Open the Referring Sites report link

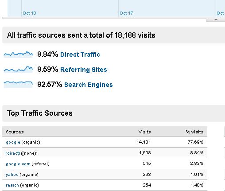(84, 70)
